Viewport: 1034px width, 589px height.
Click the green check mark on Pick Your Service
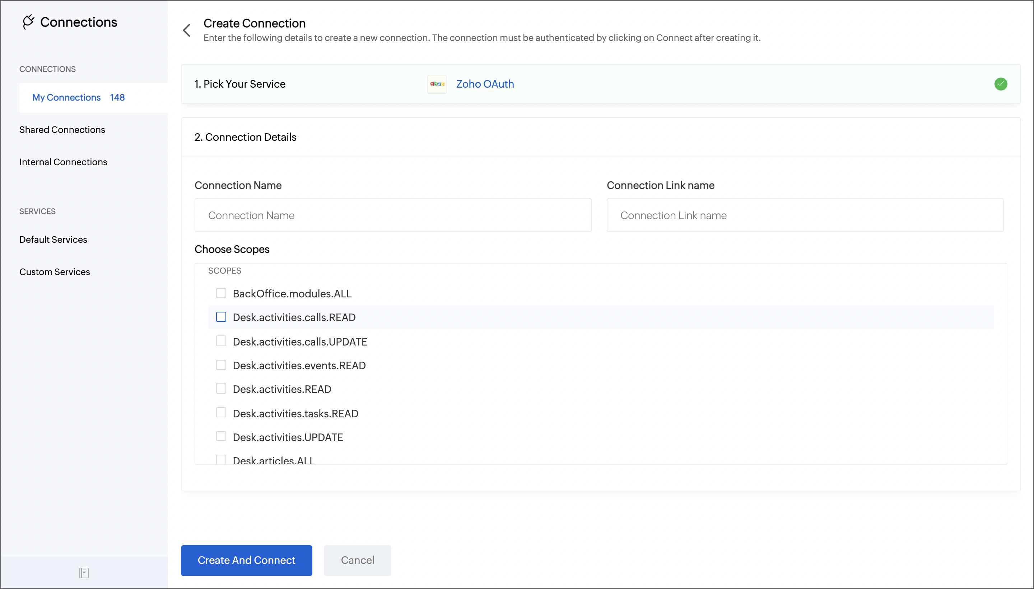[x=1001, y=84]
